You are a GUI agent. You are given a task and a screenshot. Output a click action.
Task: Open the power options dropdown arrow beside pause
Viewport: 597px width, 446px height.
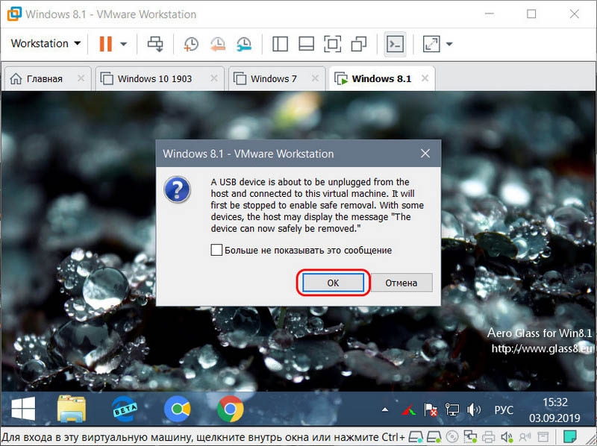123,44
